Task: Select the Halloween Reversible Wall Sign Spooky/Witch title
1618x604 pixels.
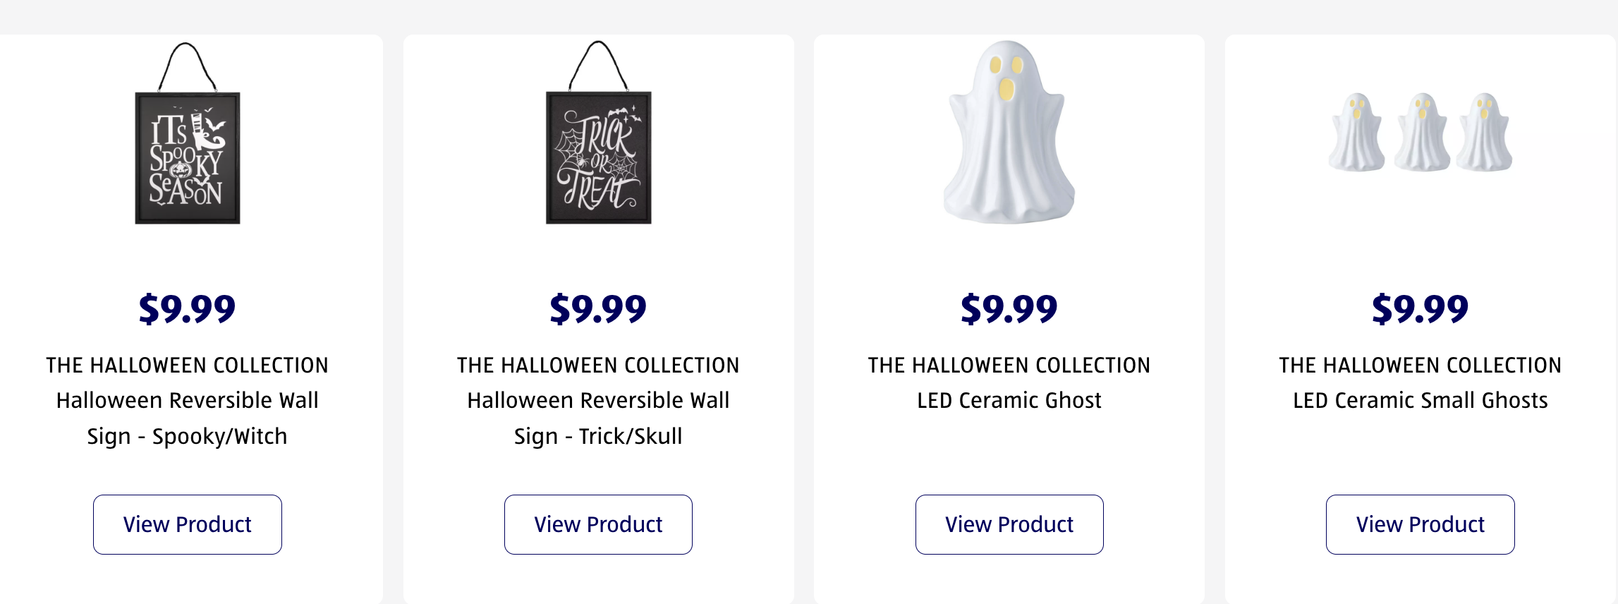Action: [x=188, y=418]
